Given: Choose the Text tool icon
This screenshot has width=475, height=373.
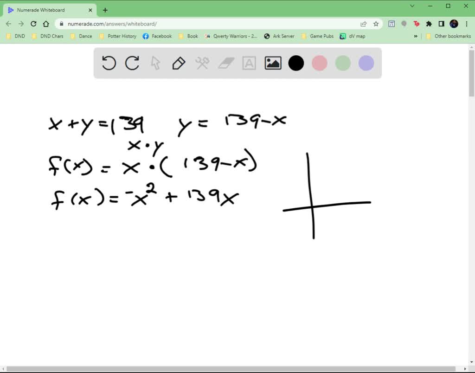Looking at the screenshot, I should point(249,63).
